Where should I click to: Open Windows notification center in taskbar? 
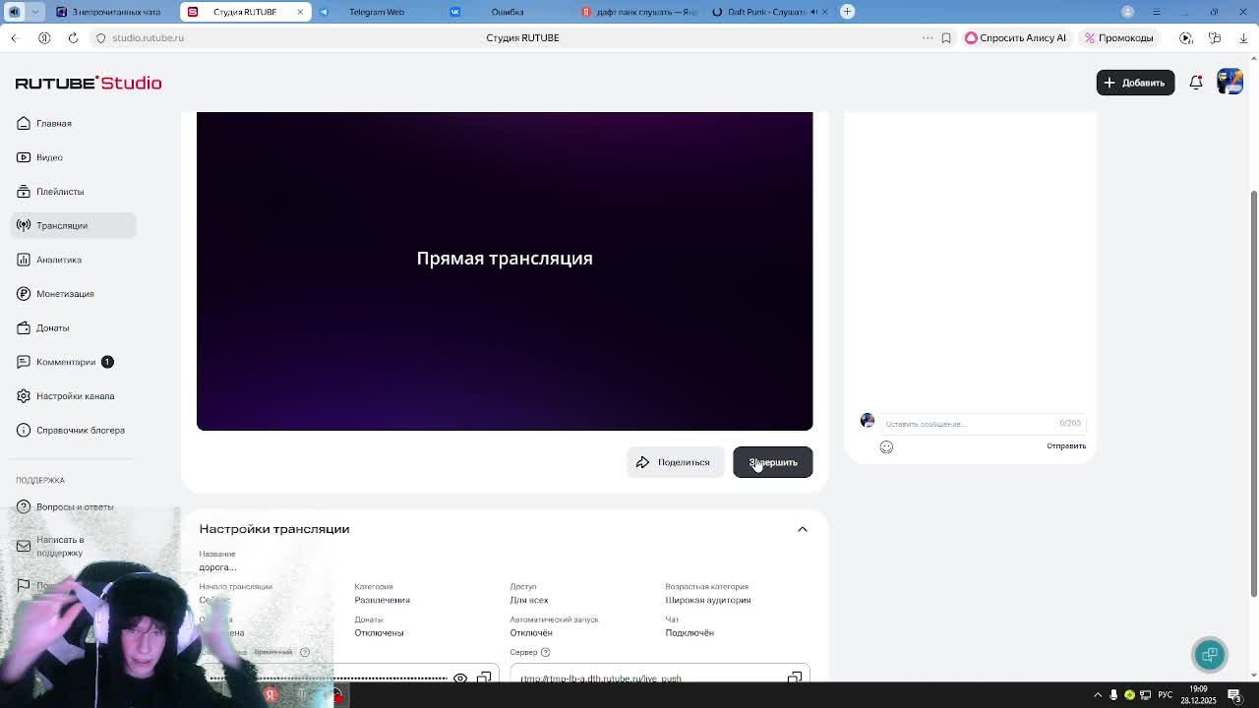click(1234, 695)
